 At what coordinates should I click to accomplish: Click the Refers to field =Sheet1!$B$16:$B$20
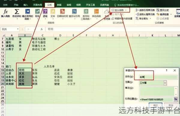click(x=156, y=100)
